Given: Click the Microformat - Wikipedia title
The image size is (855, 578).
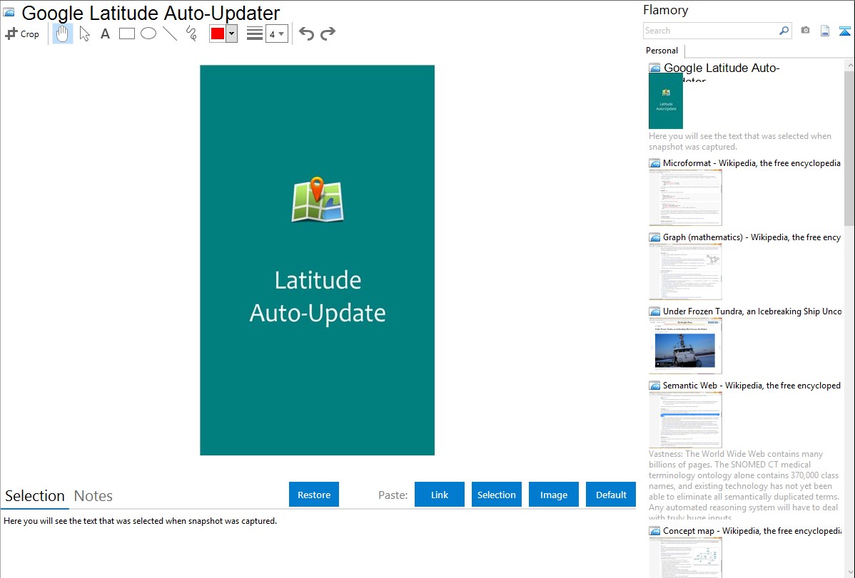Looking at the screenshot, I should pyautogui.click(x=752, y=163).
